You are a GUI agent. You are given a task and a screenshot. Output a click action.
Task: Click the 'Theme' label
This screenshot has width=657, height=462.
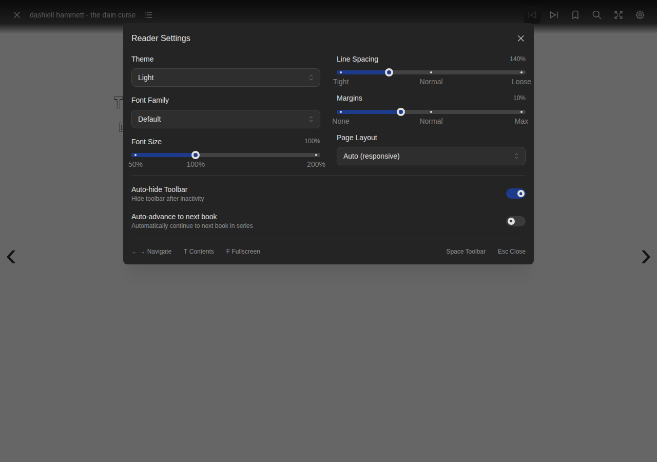click(x=142, y=59)
